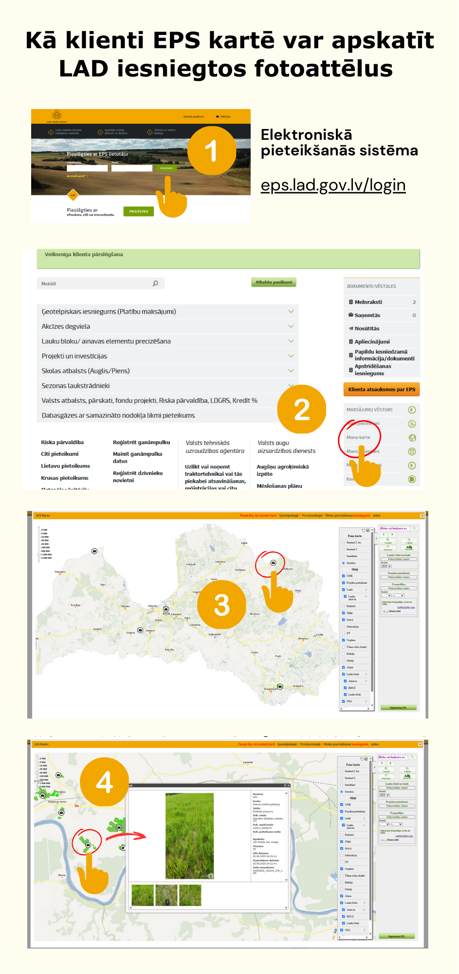459x974 pixels.
Task: Click the camera marker near Alūksne
Action: click(x=273, y=562)
